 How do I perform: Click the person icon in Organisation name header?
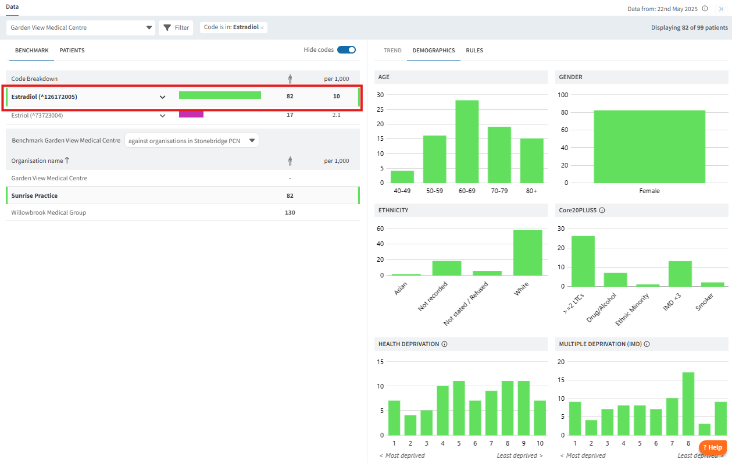point(290,161)
